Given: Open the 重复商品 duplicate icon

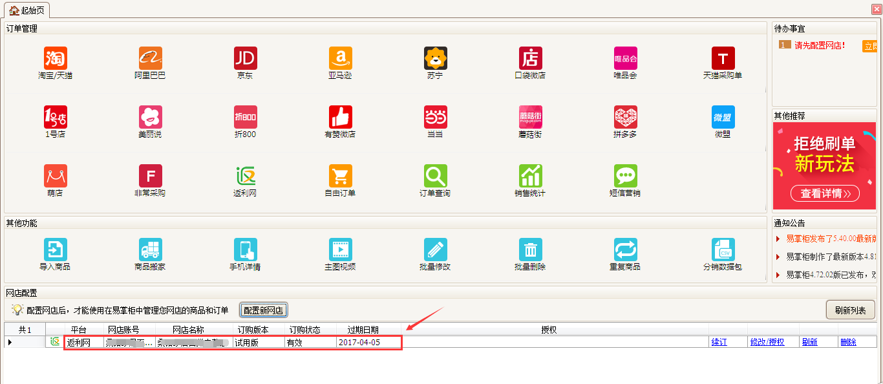Looking at the screenshot, I should 625,250.
